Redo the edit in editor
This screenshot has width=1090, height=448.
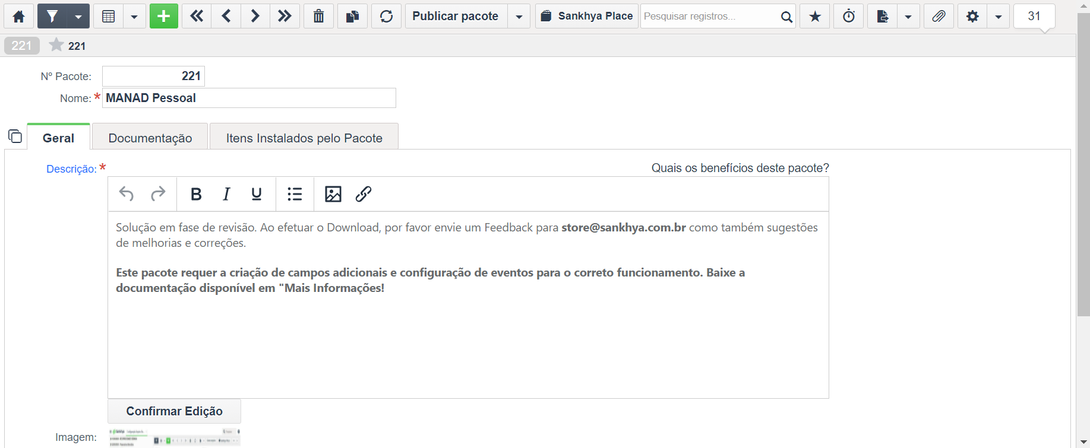[158, 194]
